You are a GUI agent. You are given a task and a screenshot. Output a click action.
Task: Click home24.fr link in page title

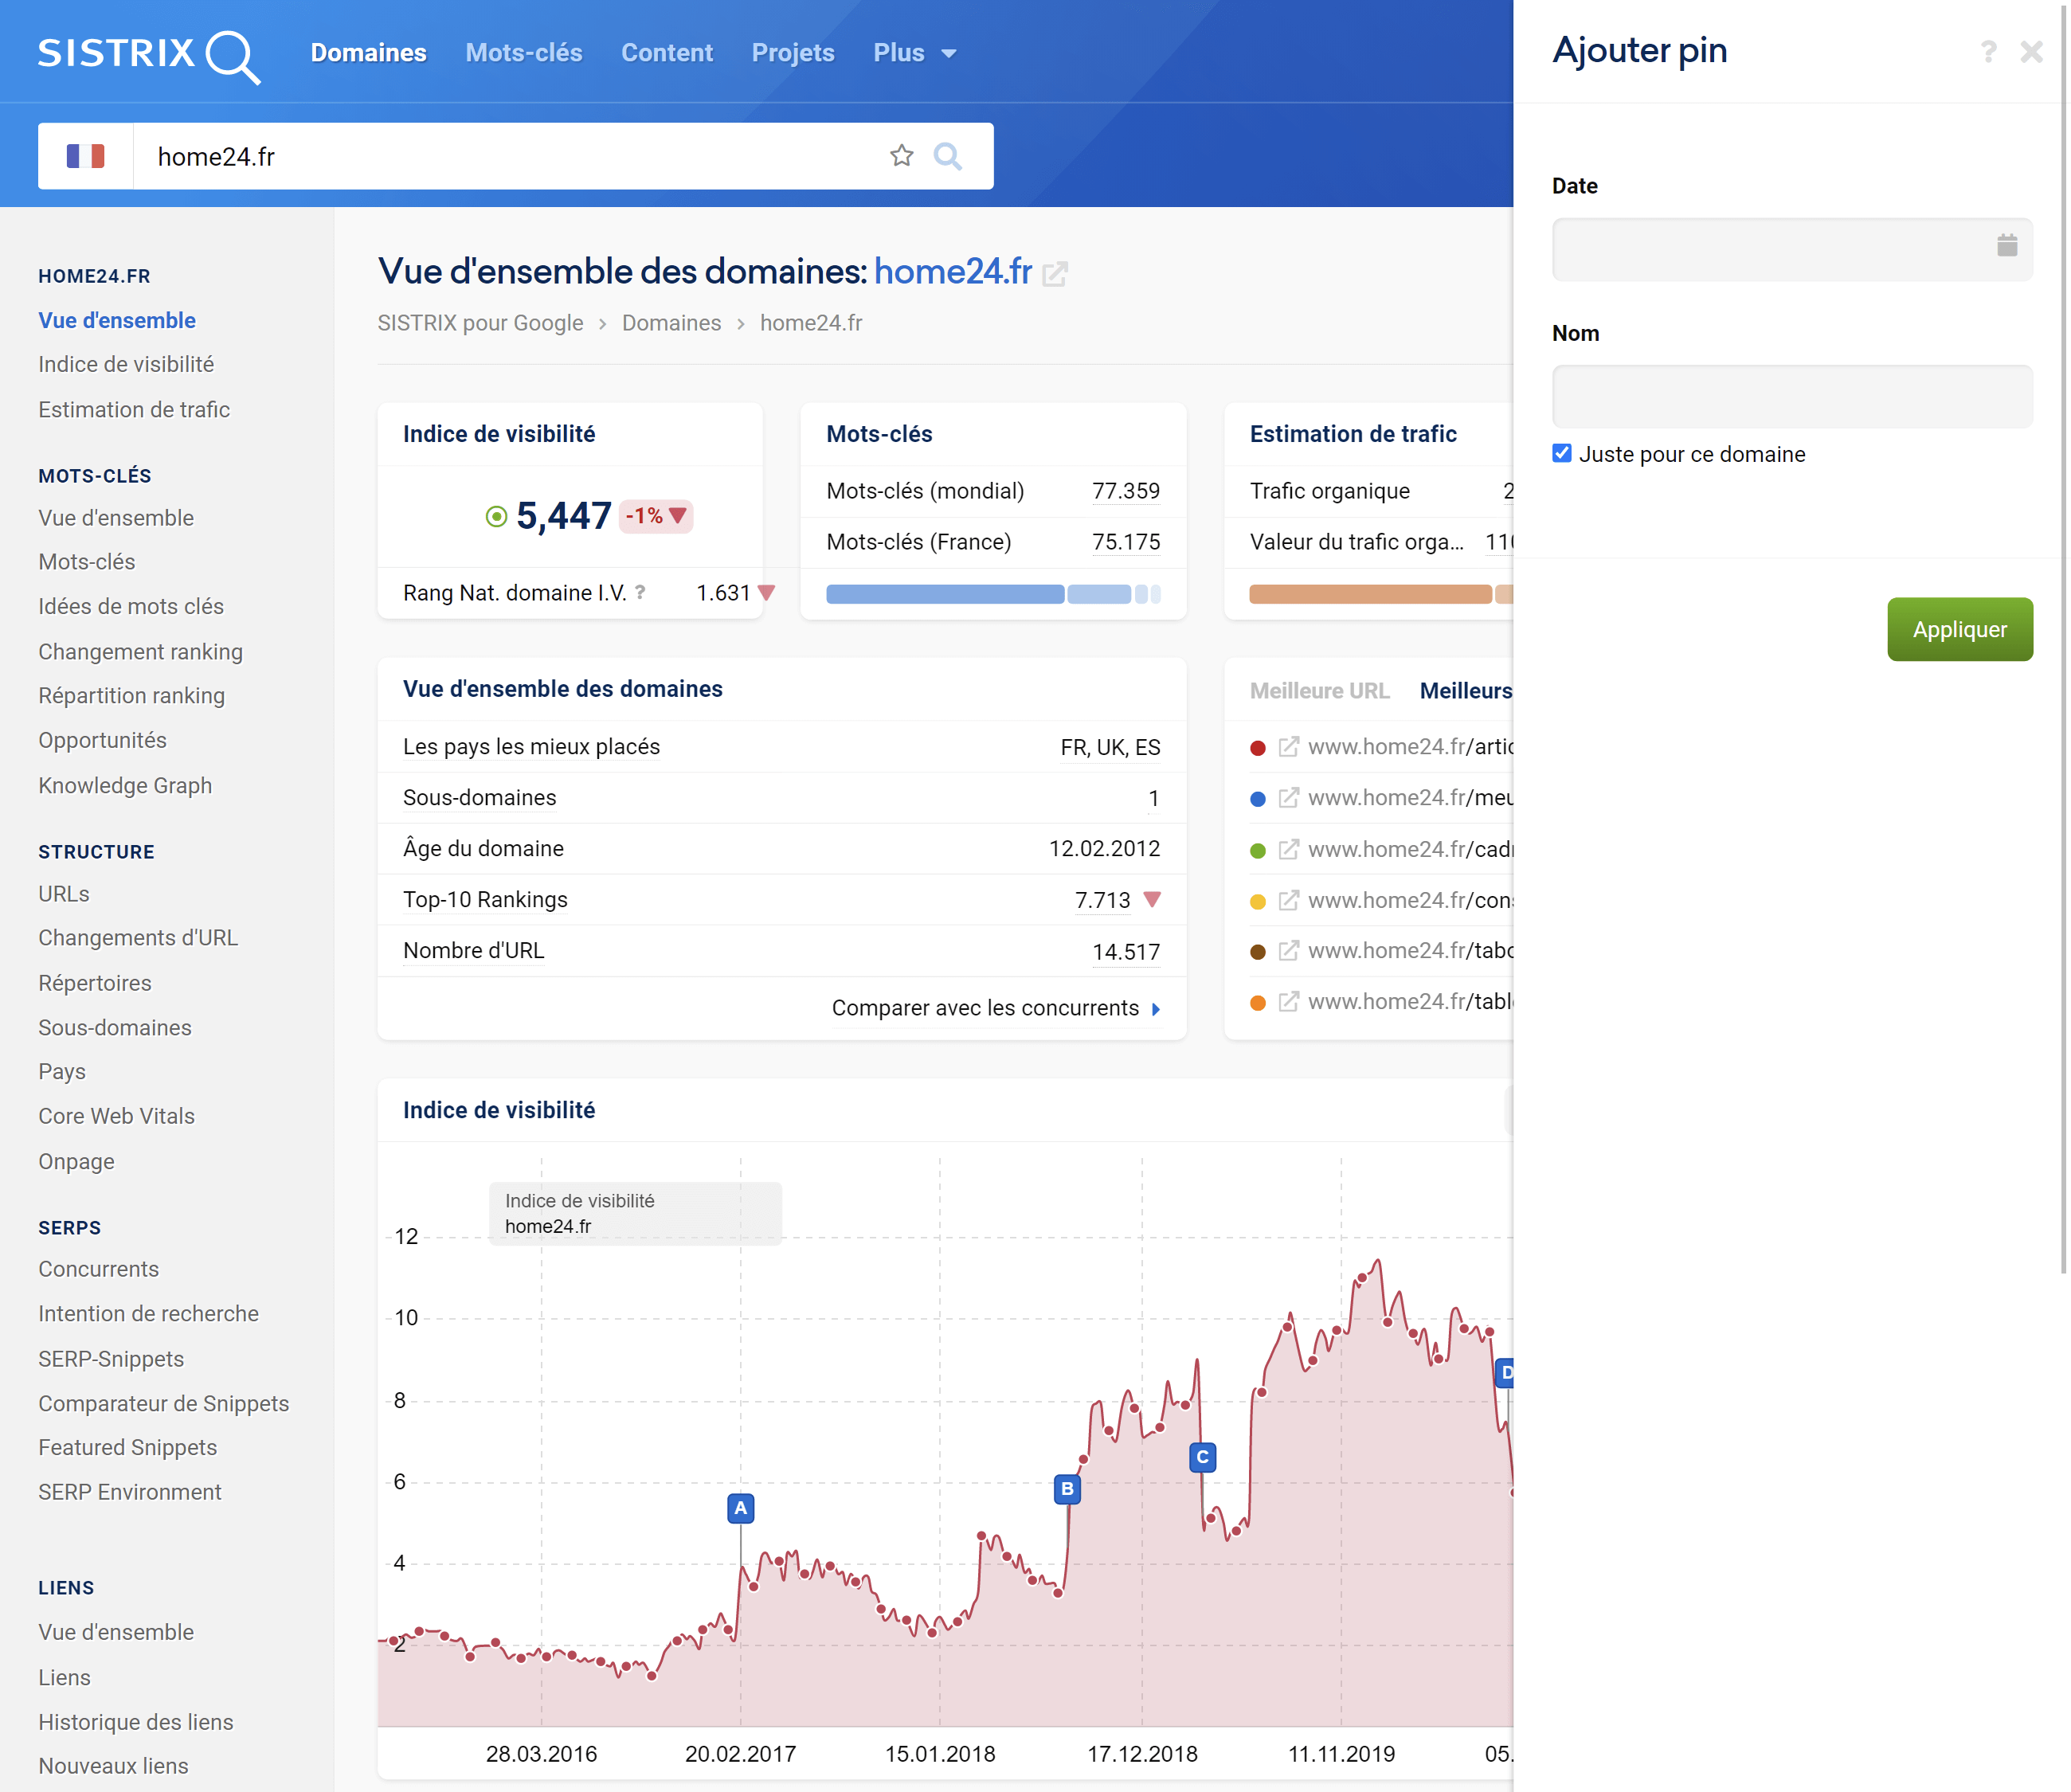[x=953, y=271]
